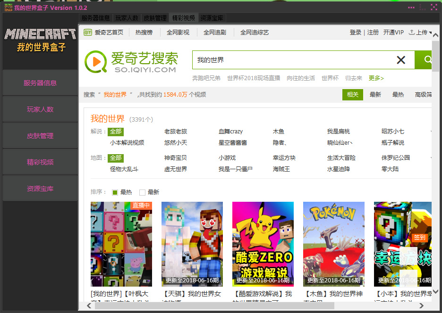The image size is (442, 313).
Task: Click the vertical scrollbar up arrow
Action: pos(435,35)
